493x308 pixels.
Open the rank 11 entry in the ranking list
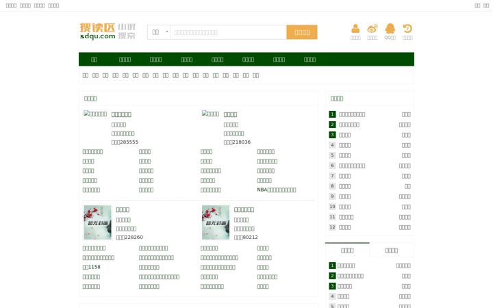point(346,217)
